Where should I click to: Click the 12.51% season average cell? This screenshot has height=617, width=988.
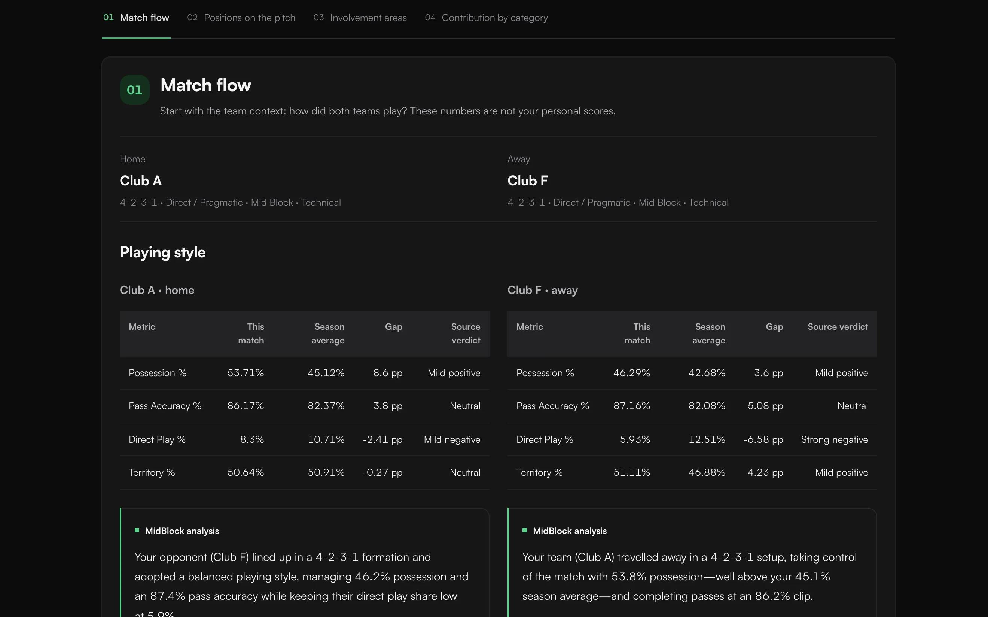point(707,439)
